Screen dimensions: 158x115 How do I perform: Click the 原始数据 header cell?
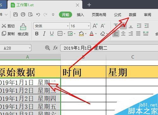(30, 72)
